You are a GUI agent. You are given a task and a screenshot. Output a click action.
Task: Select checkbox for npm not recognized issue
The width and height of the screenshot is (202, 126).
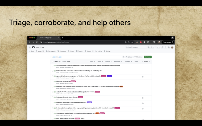[x=53, y=76]
